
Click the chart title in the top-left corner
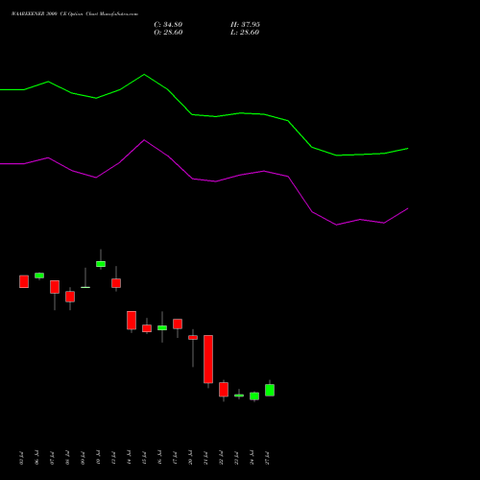(x=75, y=14)
